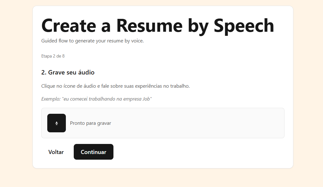
Task: Click the guided flow subtitle text
Action: click(92, 41)
